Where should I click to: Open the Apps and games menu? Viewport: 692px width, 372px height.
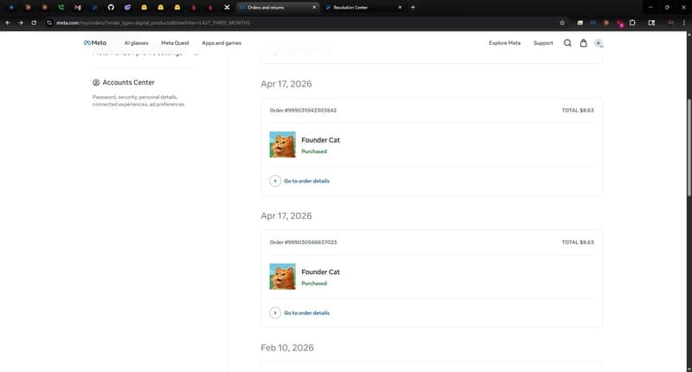tap(221, 43)
